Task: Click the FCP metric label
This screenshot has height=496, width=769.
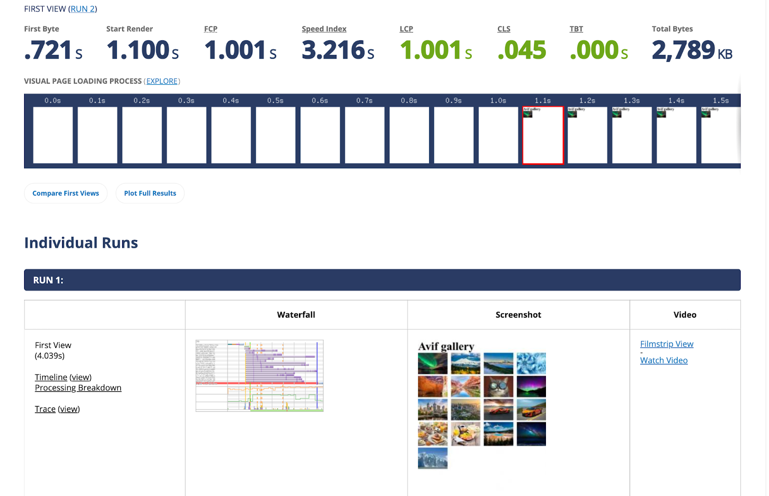Action: pyautogui.click(x=211, y=29)
